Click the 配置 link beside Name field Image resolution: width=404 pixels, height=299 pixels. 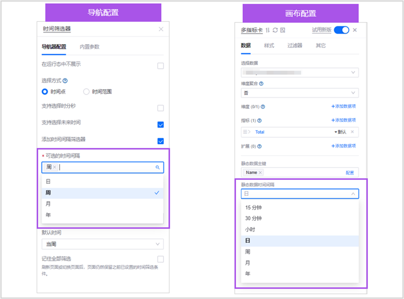tap(350, 172)
